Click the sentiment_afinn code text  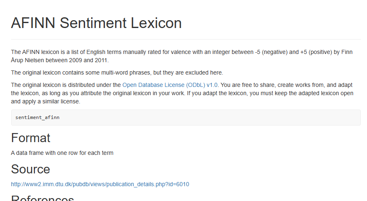37,117
